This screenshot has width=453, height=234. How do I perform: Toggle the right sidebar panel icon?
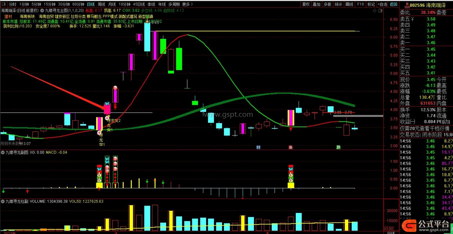pos(380,11)
